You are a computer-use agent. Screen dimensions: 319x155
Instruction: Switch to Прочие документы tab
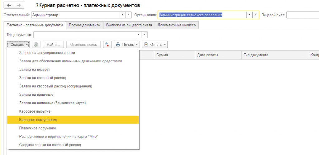pyautogui.click(x=84, y=25)
